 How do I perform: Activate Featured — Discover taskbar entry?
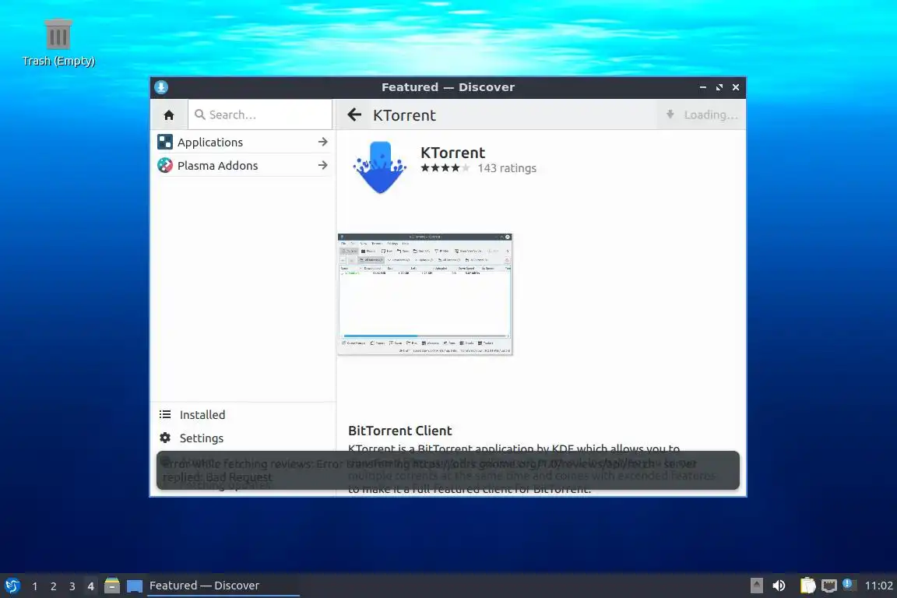point(223,586)
